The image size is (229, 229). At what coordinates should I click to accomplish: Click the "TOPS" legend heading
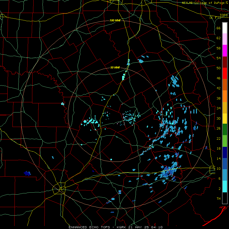[x=223, y=15]
